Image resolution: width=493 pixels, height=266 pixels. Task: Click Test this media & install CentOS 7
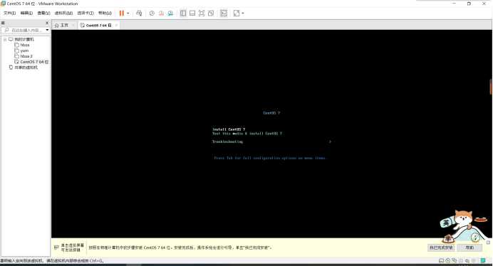point(247,134)
